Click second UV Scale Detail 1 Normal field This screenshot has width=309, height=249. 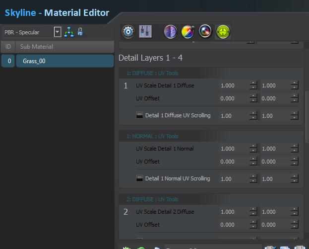click(275, 149)
